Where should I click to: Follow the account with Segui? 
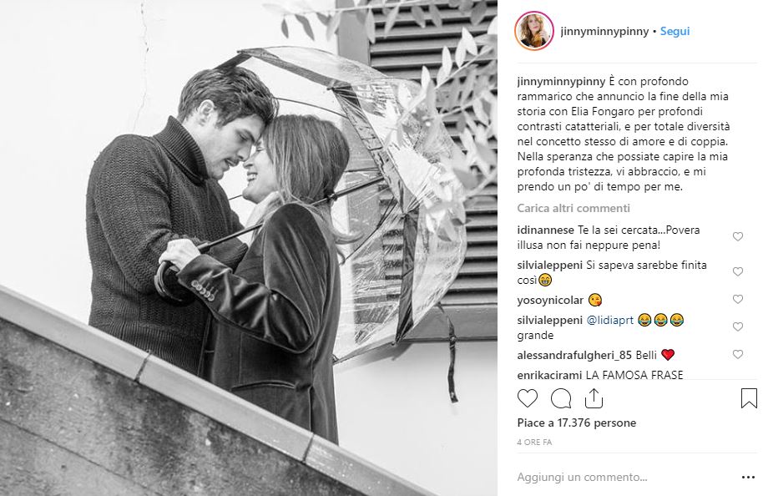click(x=675, y=31)
